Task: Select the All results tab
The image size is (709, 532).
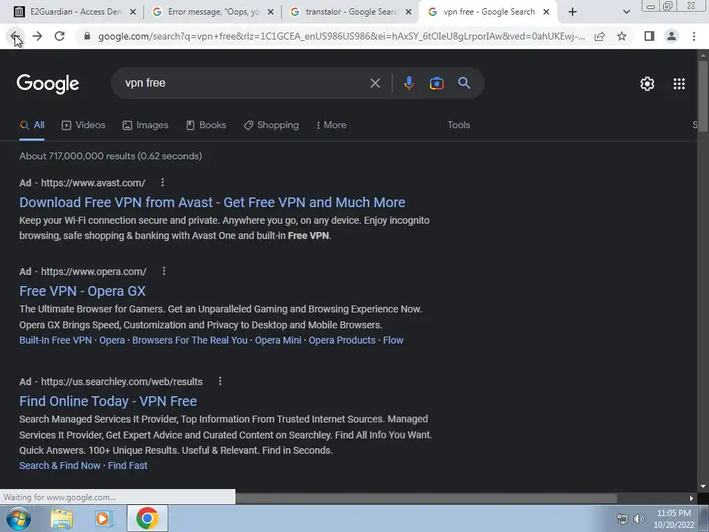Action: point(32,125)
